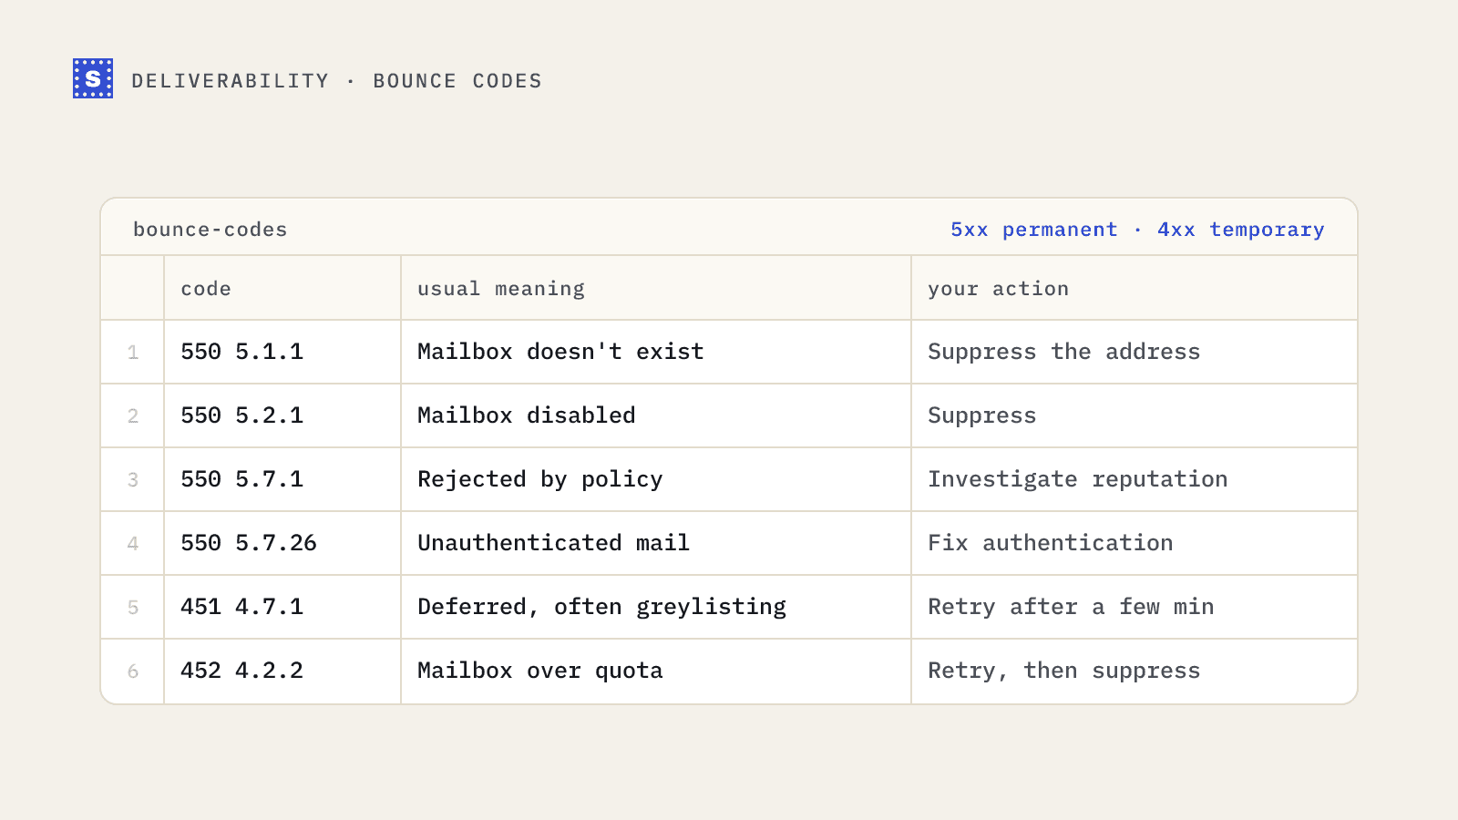Screen dimensions: 1458x820
Task: Click 'Fix authentication' action cell
Action: click(x=1135, y=543)
